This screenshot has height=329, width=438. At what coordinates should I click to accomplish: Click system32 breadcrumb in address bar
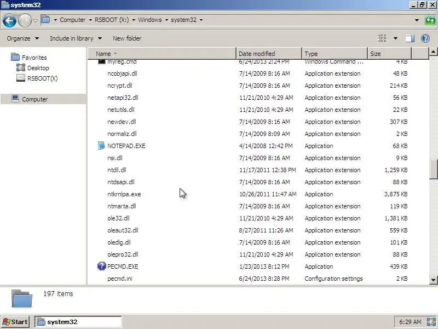[183, 20]
